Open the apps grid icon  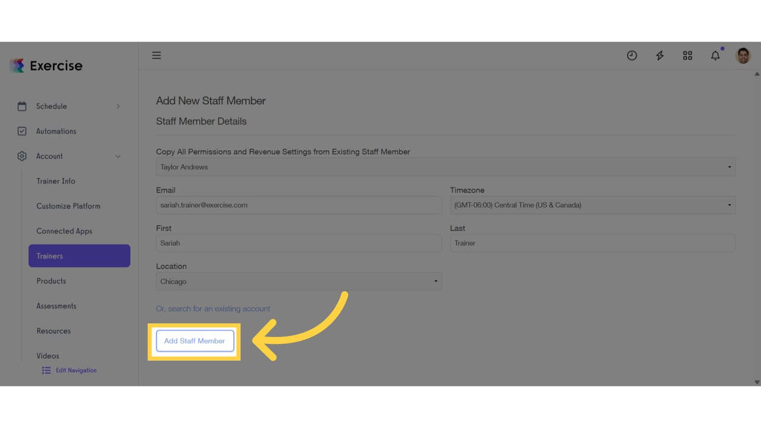pos(687,55)
